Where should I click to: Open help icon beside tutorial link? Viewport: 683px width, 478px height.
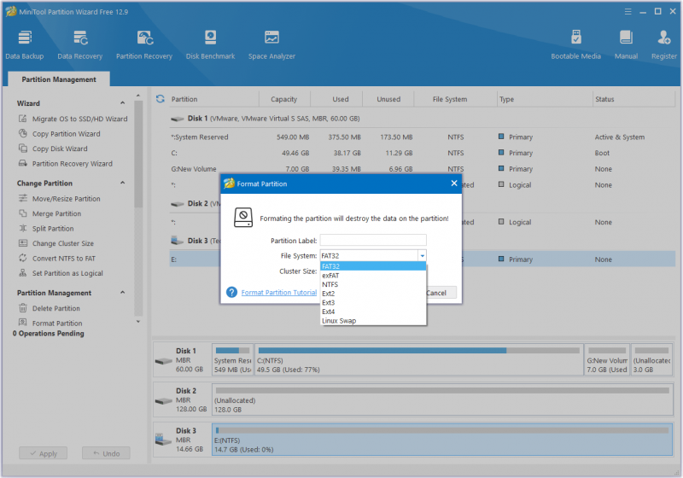pyautogui.click(x=231, y=292)
